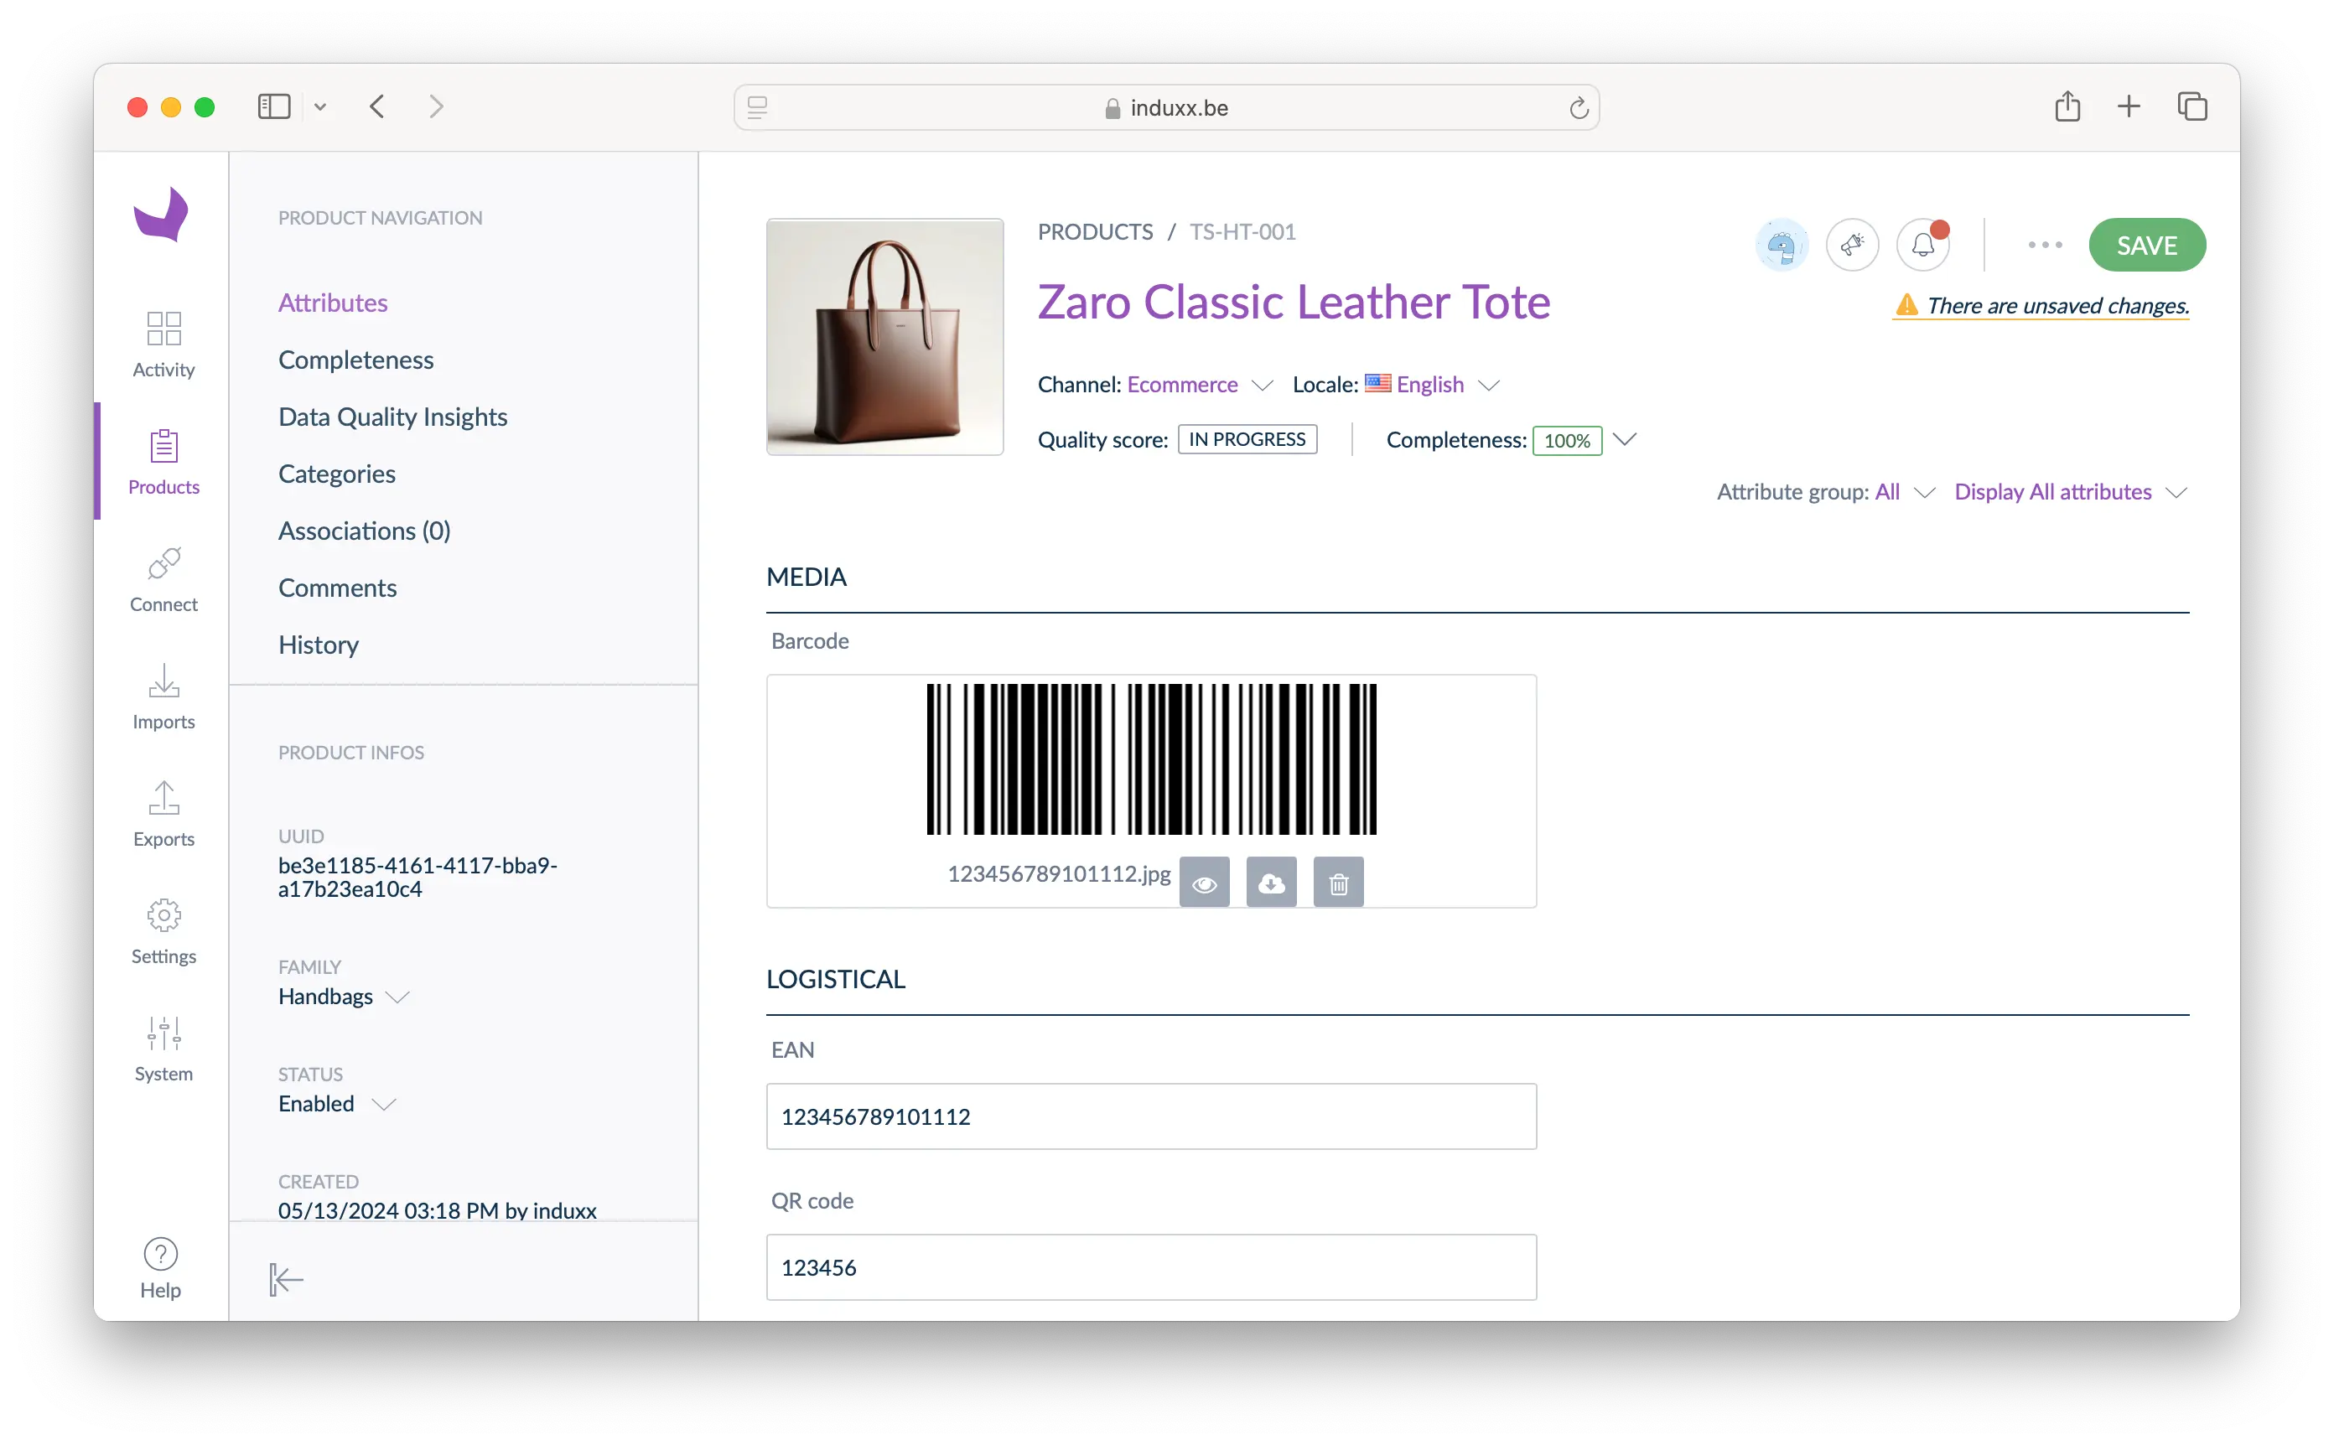Screen dimensions: 2334x1445
Task: Click the PRODUCTS breadcrumb link
Action: tap(1094, 232)
